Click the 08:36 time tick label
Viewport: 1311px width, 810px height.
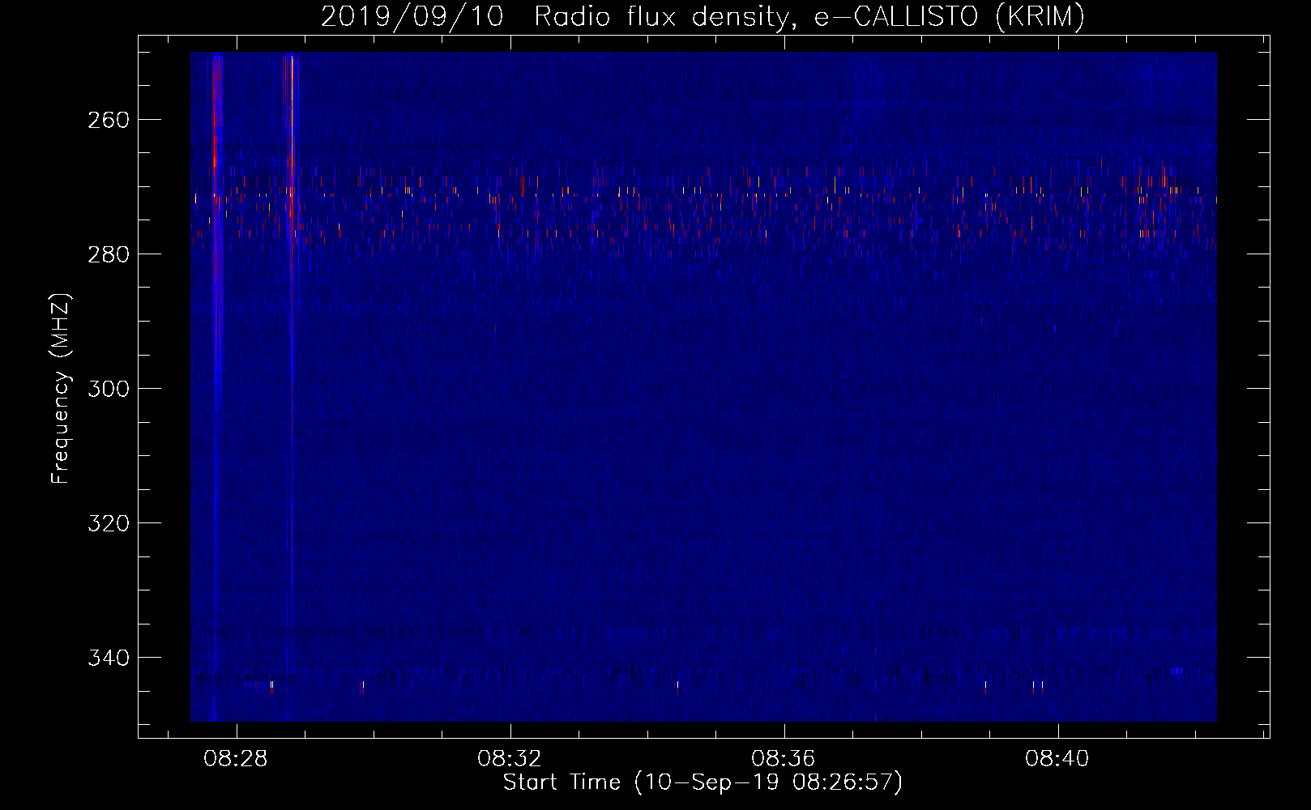pyautogui.click(x=784, y=759)
